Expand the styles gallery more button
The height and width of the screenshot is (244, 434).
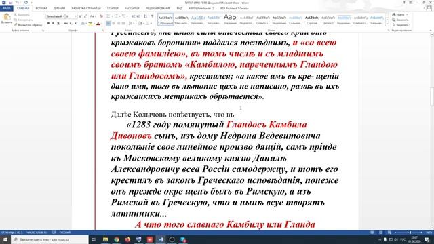tap(387, 24)
